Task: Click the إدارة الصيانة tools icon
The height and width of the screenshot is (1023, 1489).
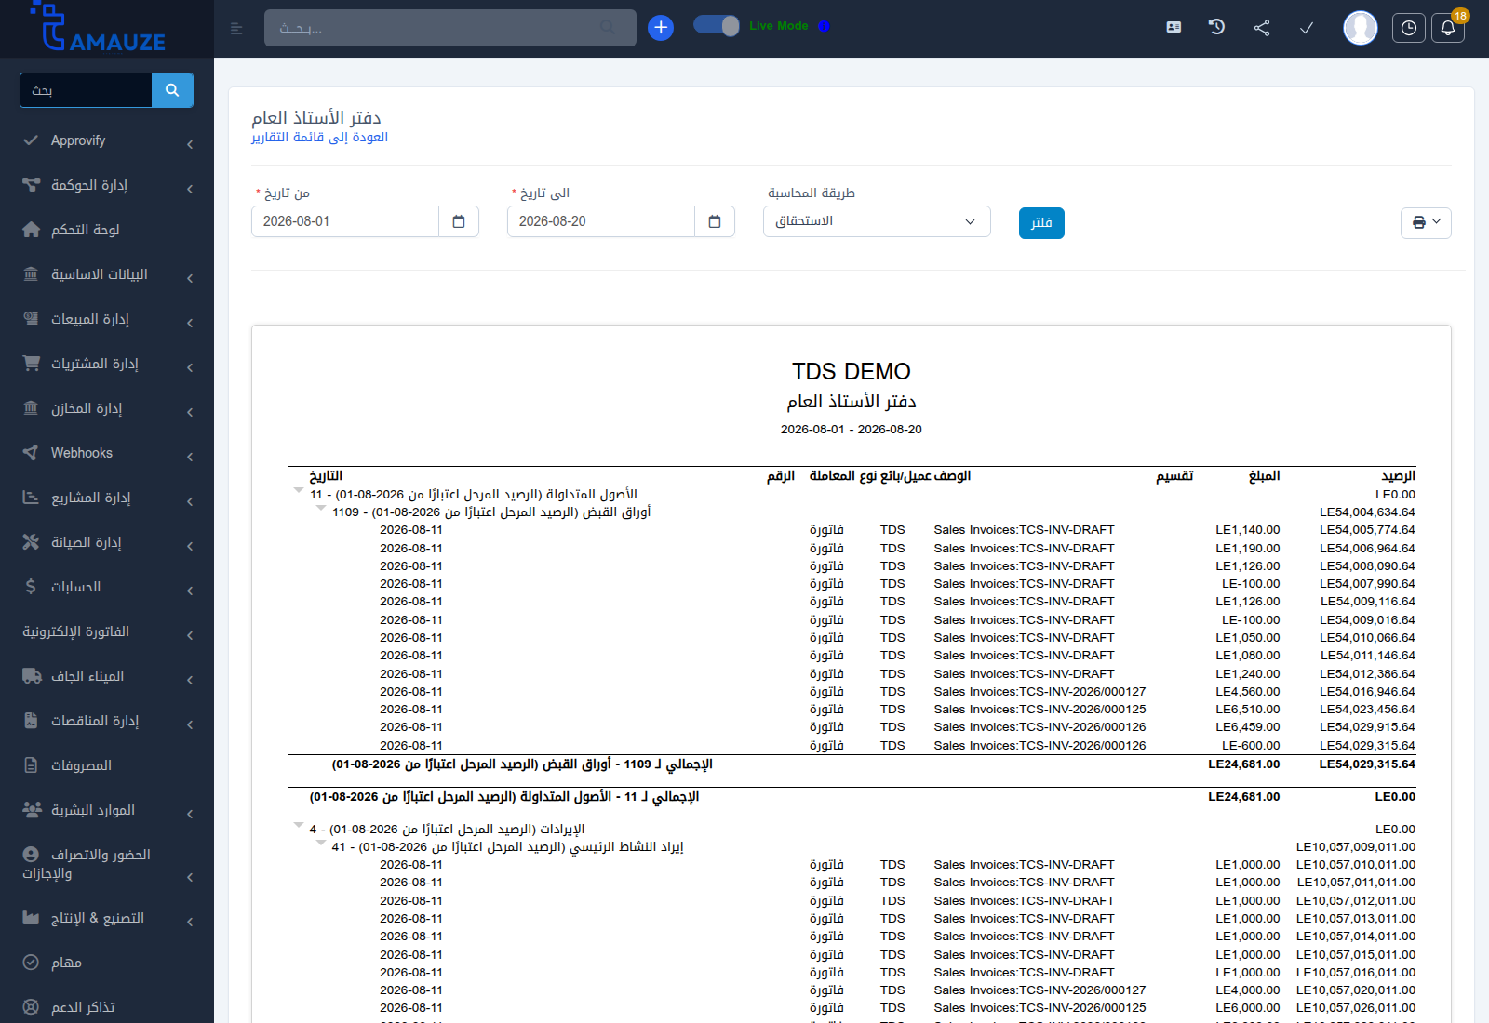Action: [31, 541]
